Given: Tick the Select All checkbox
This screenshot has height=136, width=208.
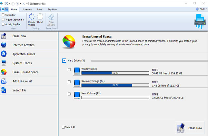Looking at the screenshot, I should pyautogui.click(x=63, y=127).
